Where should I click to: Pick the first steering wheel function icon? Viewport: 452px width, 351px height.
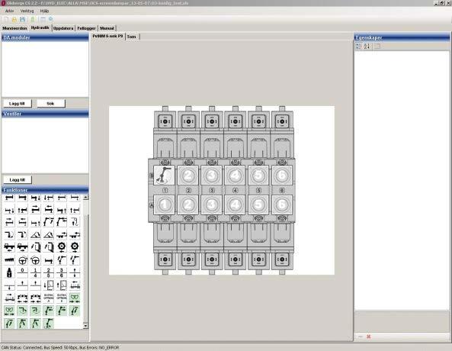tap(22, 259)
